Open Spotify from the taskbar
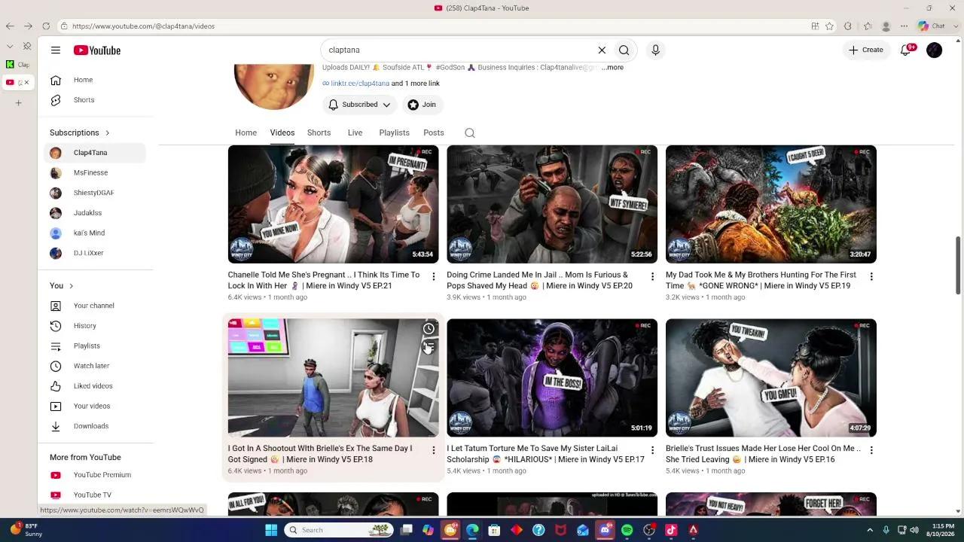964x542 pixels. pyautogui.click(x=627, y=530)
